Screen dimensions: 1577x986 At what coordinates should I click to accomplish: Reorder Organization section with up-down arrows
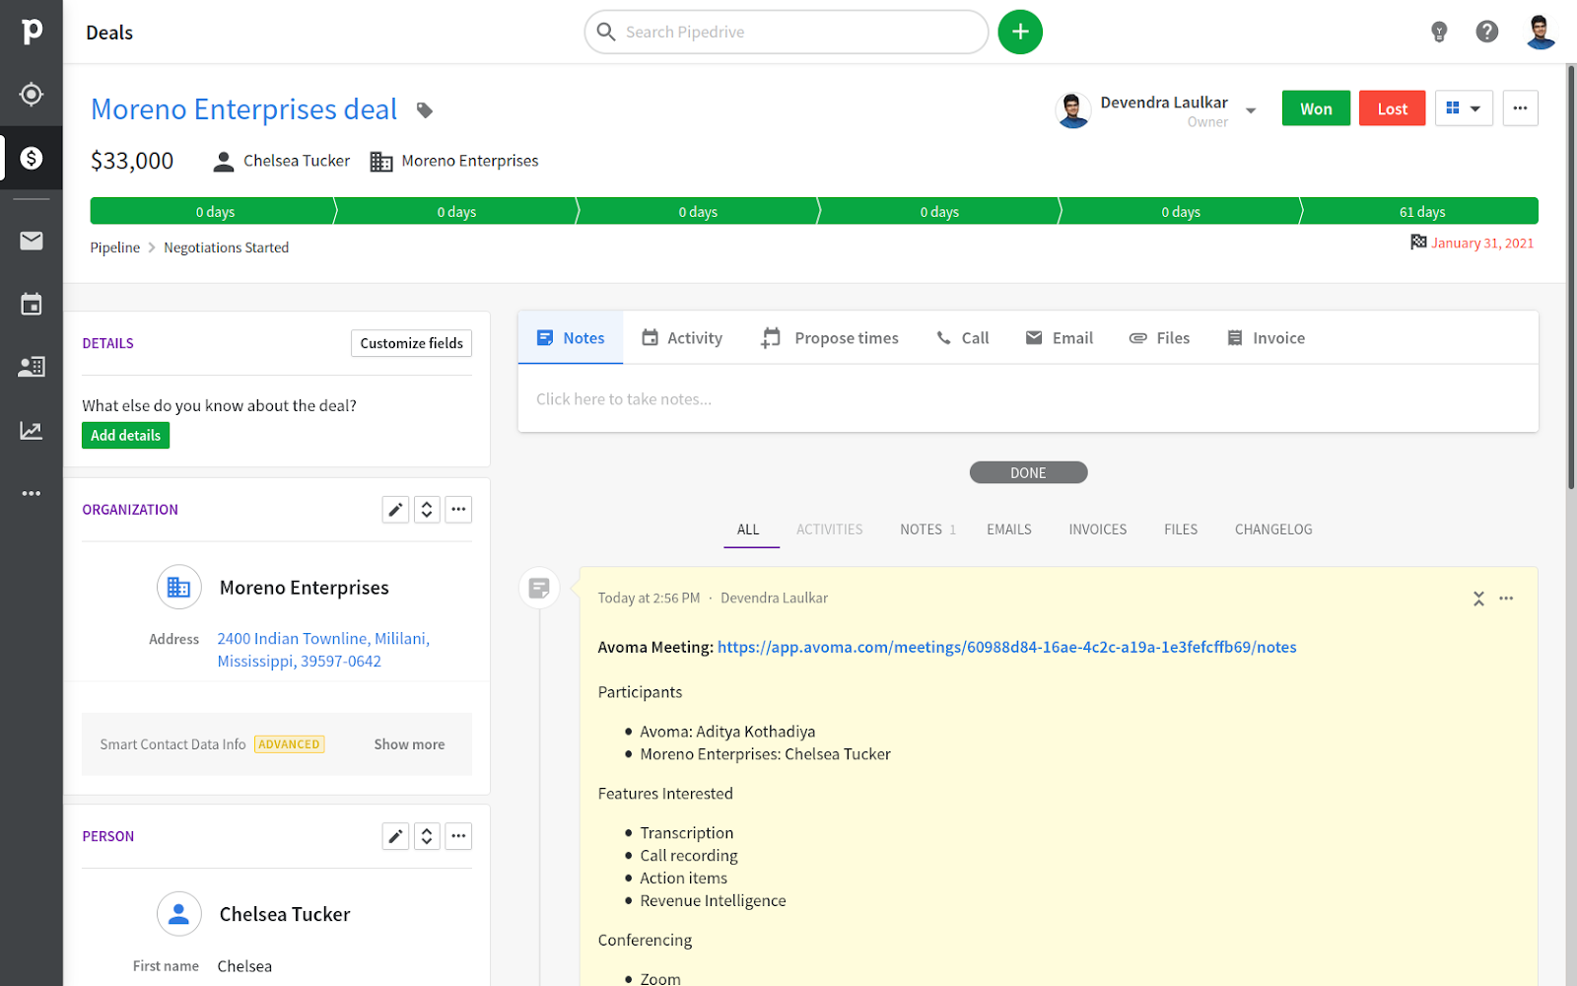(427, 510)
